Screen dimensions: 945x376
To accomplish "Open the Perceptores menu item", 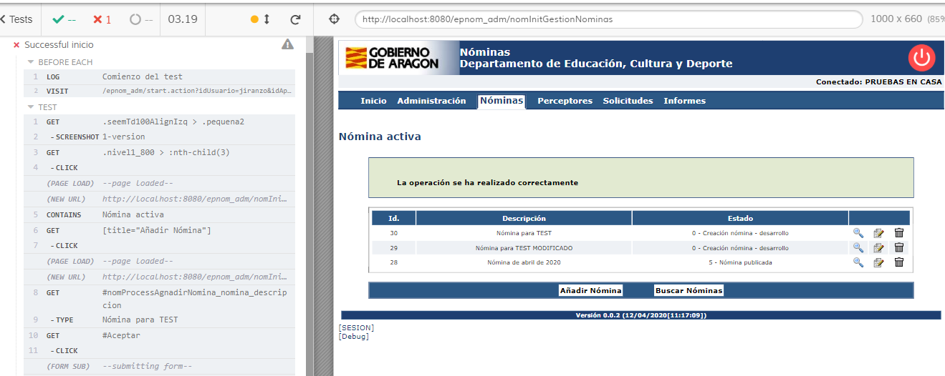I will click(x=565, y=101).
